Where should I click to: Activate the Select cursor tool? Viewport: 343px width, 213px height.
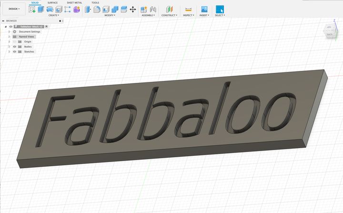pos(219,9)
